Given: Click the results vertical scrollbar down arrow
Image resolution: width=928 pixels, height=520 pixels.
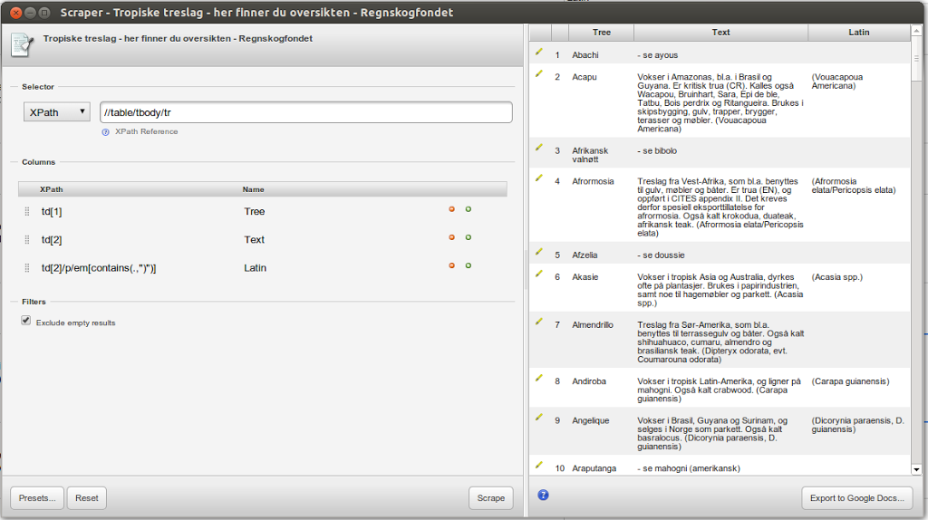Looking at the screenshot, I should pyautogui.click(x=916, y=469).
